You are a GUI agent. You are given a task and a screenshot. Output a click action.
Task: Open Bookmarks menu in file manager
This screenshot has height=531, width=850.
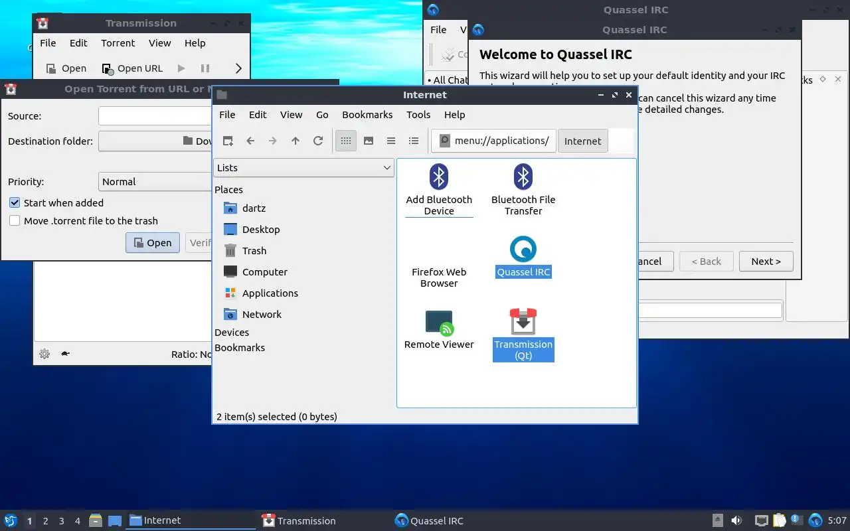click(367, 115)
